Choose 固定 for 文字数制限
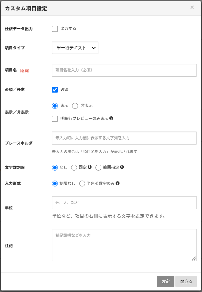The height and width of the screenshot is (292, 202). [74, 168]
